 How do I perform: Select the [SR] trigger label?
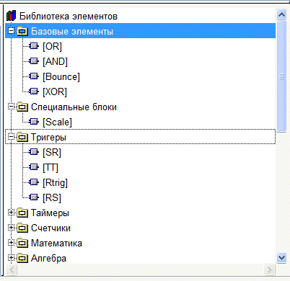click(52, 153)
